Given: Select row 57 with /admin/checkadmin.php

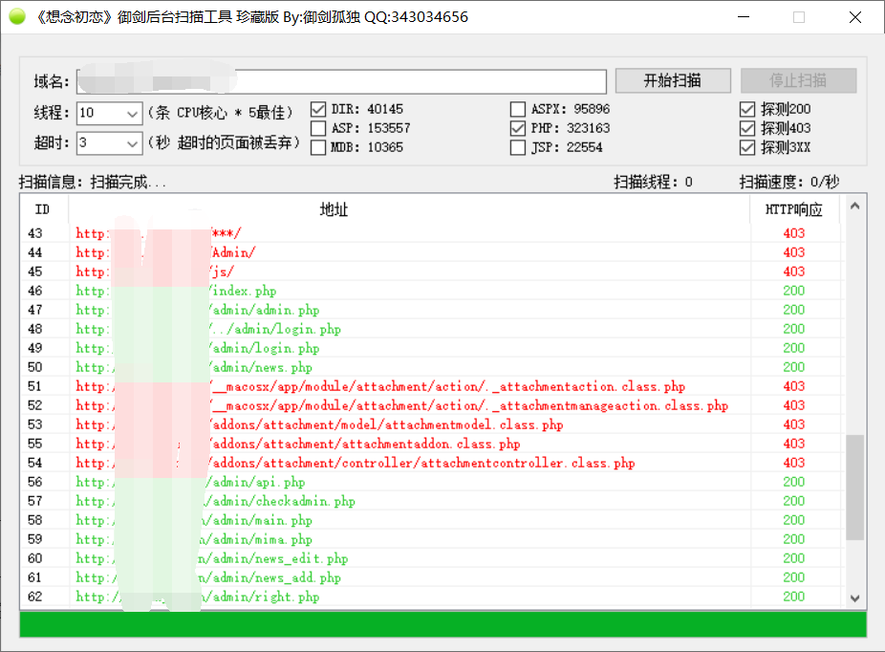Looking at the screenshot, I should coord(432,502).
